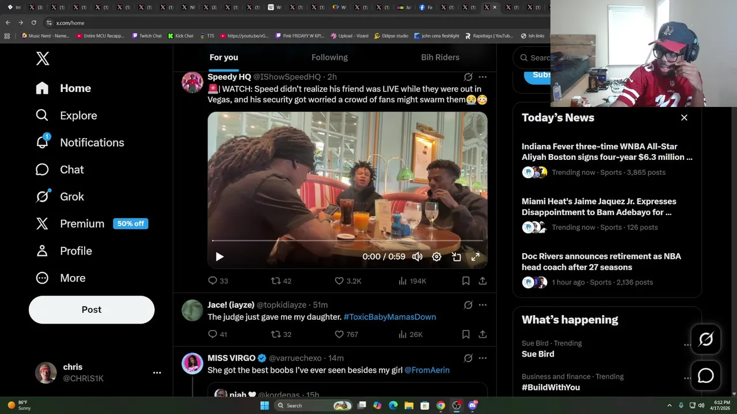Expand video to fullscreen

[475, 257]
